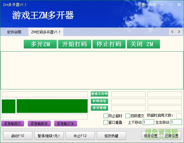The width and height of the screenshot is (184, 143).
Task: Click the far-right field in 多开教程 row
Action: (165, 108)
